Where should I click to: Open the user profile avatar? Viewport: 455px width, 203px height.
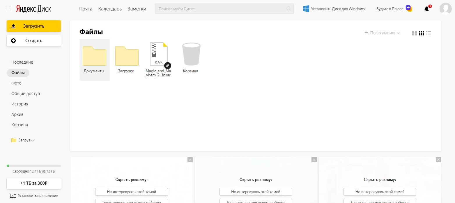click(x=445, y=9)
